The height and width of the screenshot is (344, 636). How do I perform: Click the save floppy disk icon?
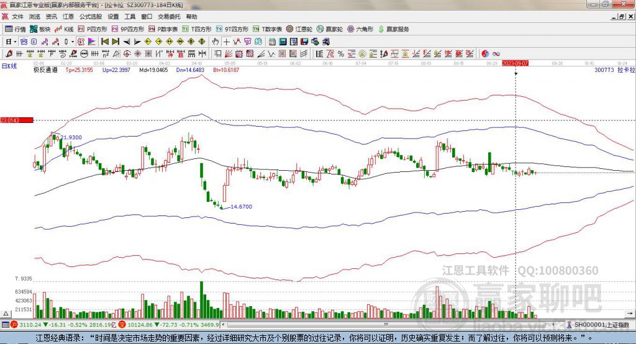coord(304,42)
